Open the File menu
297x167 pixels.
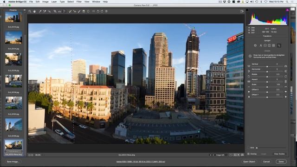click(31, 2)
